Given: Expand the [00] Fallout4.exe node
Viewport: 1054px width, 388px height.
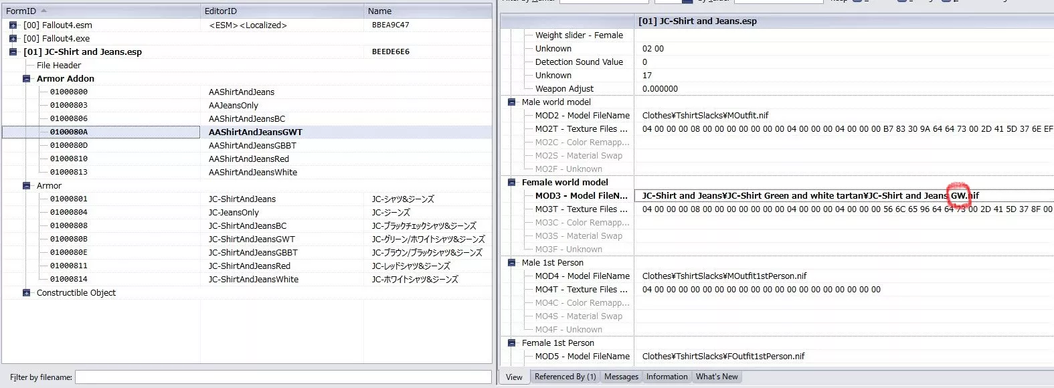Looking at the screenshot, I should (13, 38).
